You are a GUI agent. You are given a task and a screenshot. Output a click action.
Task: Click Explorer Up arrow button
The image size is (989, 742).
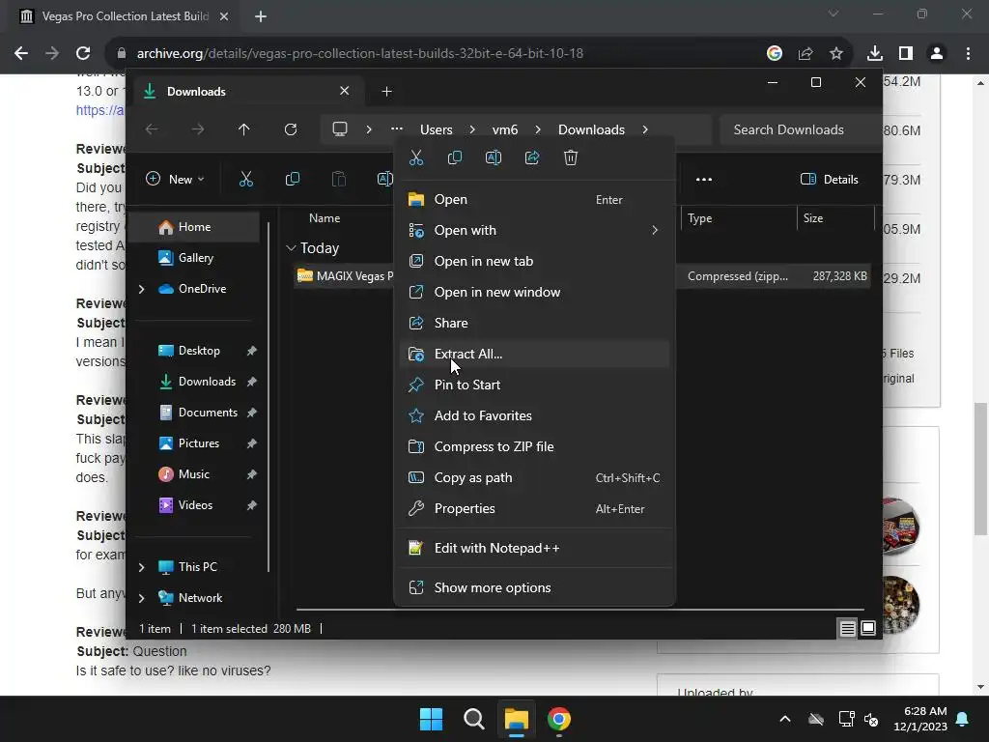244,129
